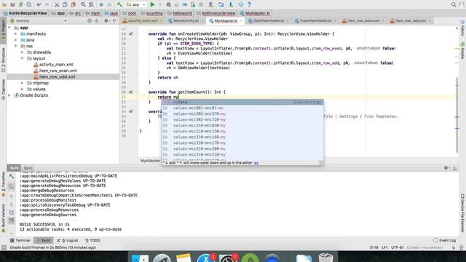Screen dimensions: 466x262
Task: Click the Attach debugger to process icon
Action: click(193, 5)
